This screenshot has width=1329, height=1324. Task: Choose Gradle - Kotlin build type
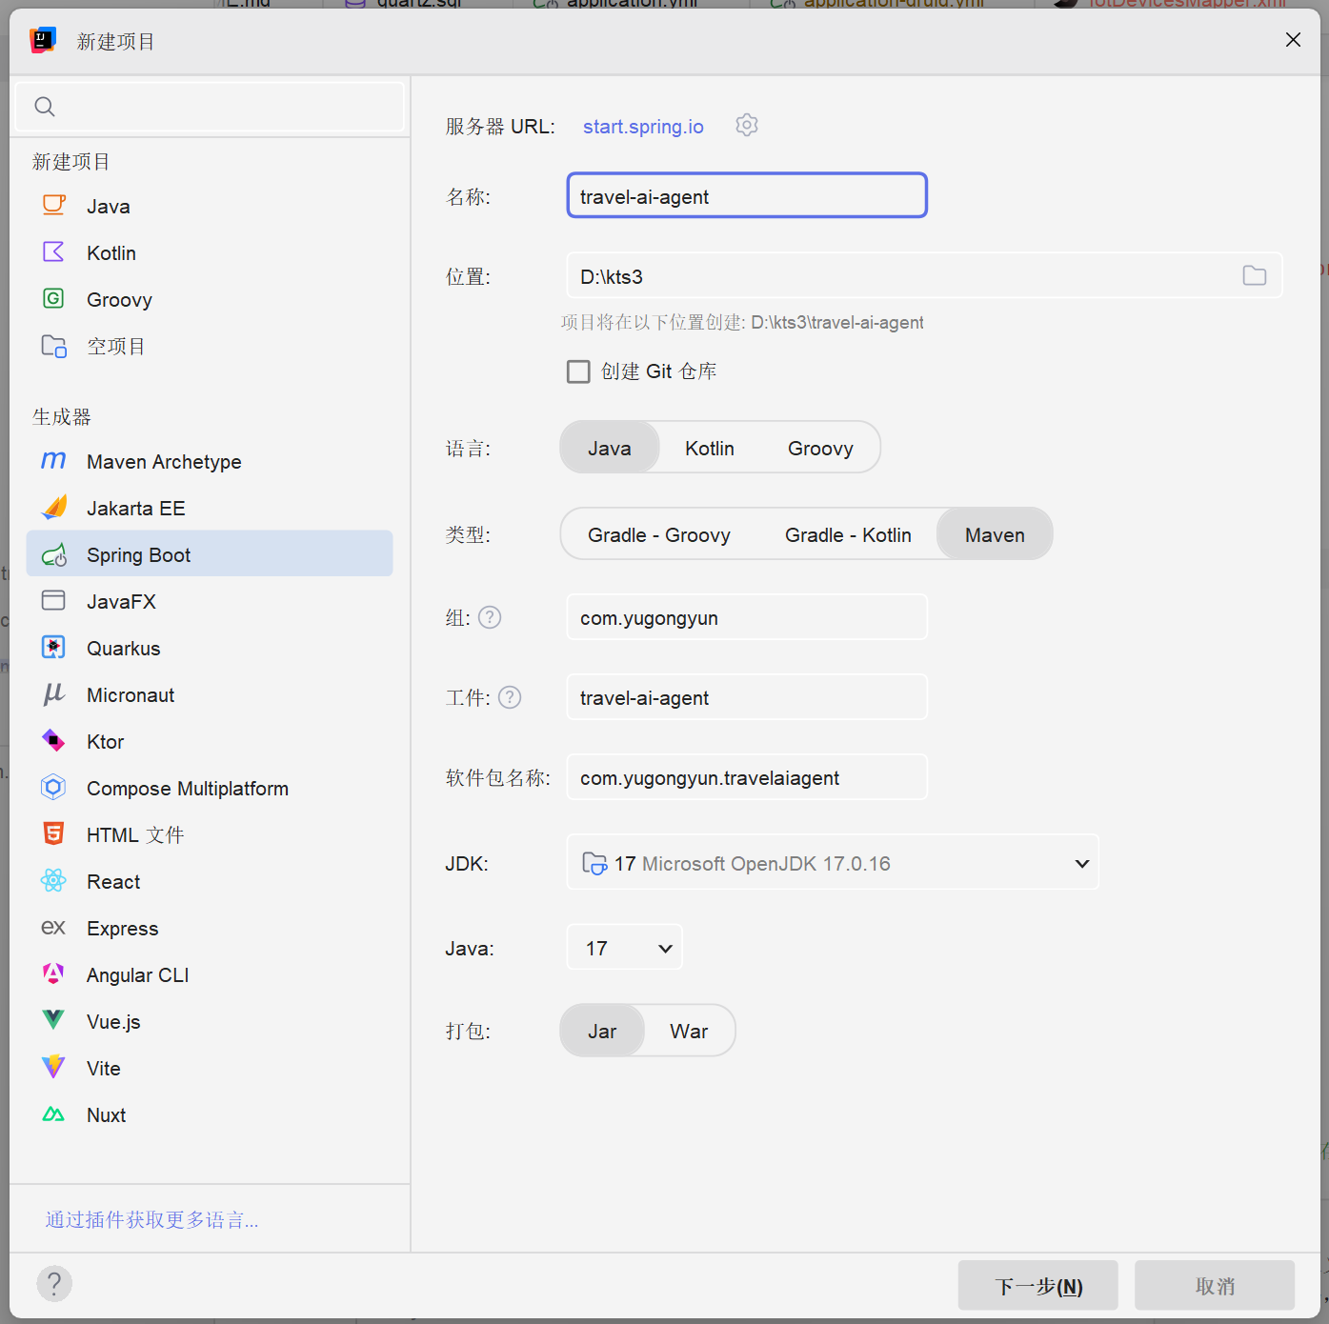(848, 534)
